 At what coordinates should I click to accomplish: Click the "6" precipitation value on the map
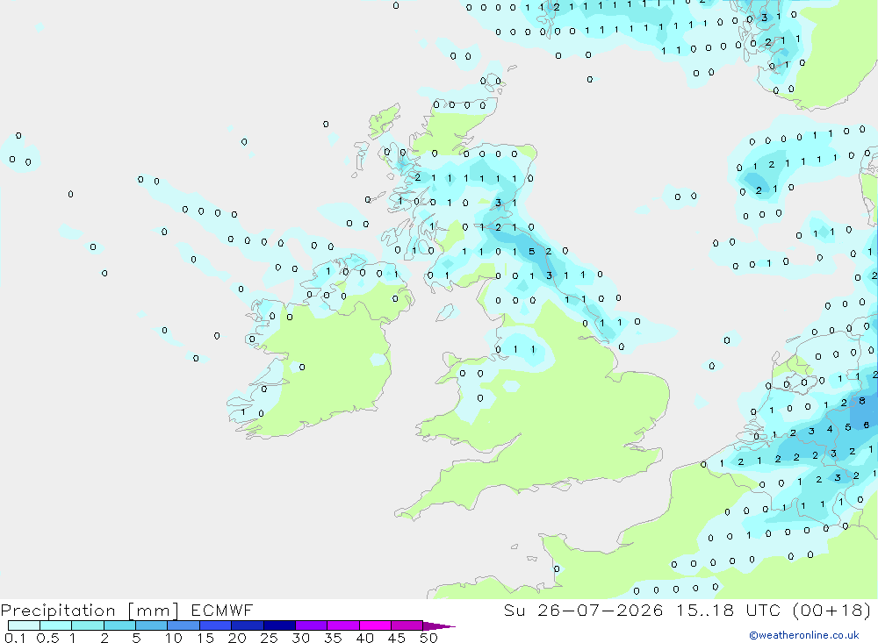pyautogui.click(x=867, y=425)
